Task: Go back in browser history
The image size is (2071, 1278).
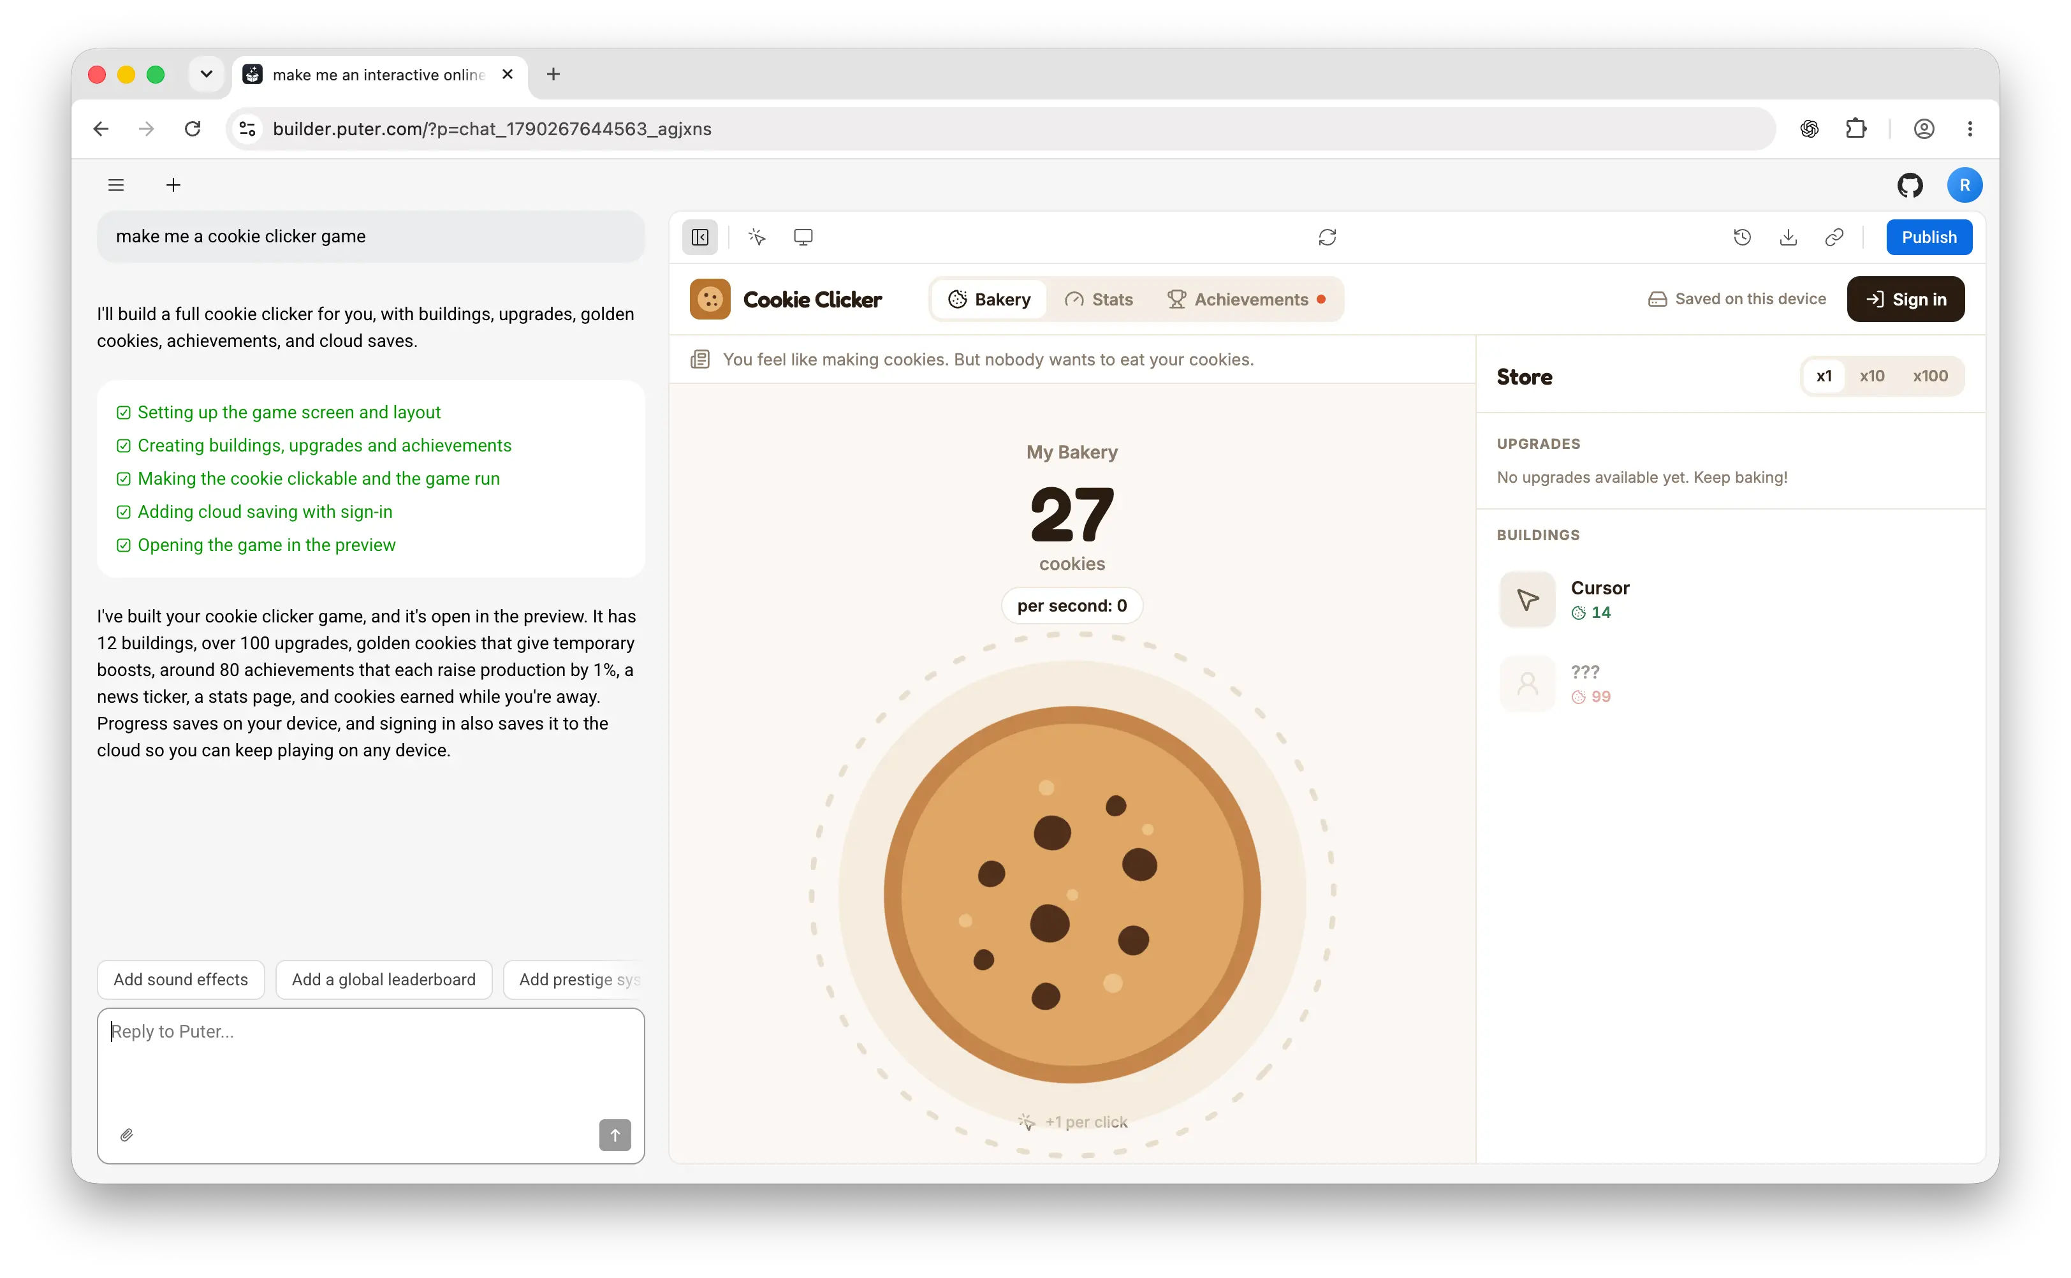Action: pos(101,128)
